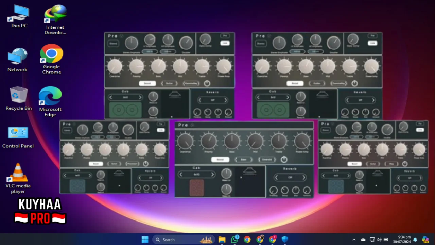Toggle the Stereo button in the VRay panel
The image size is (435, 245).
pos(325,130)
